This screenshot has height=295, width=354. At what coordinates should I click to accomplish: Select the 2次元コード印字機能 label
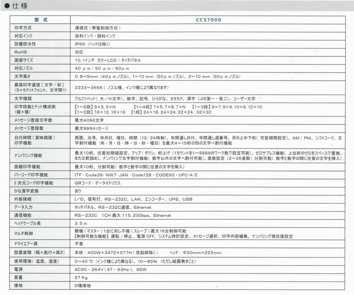34,183
